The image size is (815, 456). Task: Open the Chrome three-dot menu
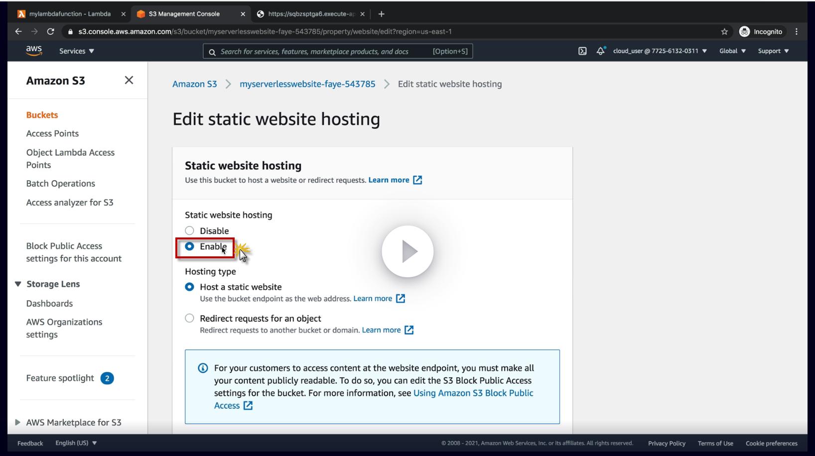797,31
